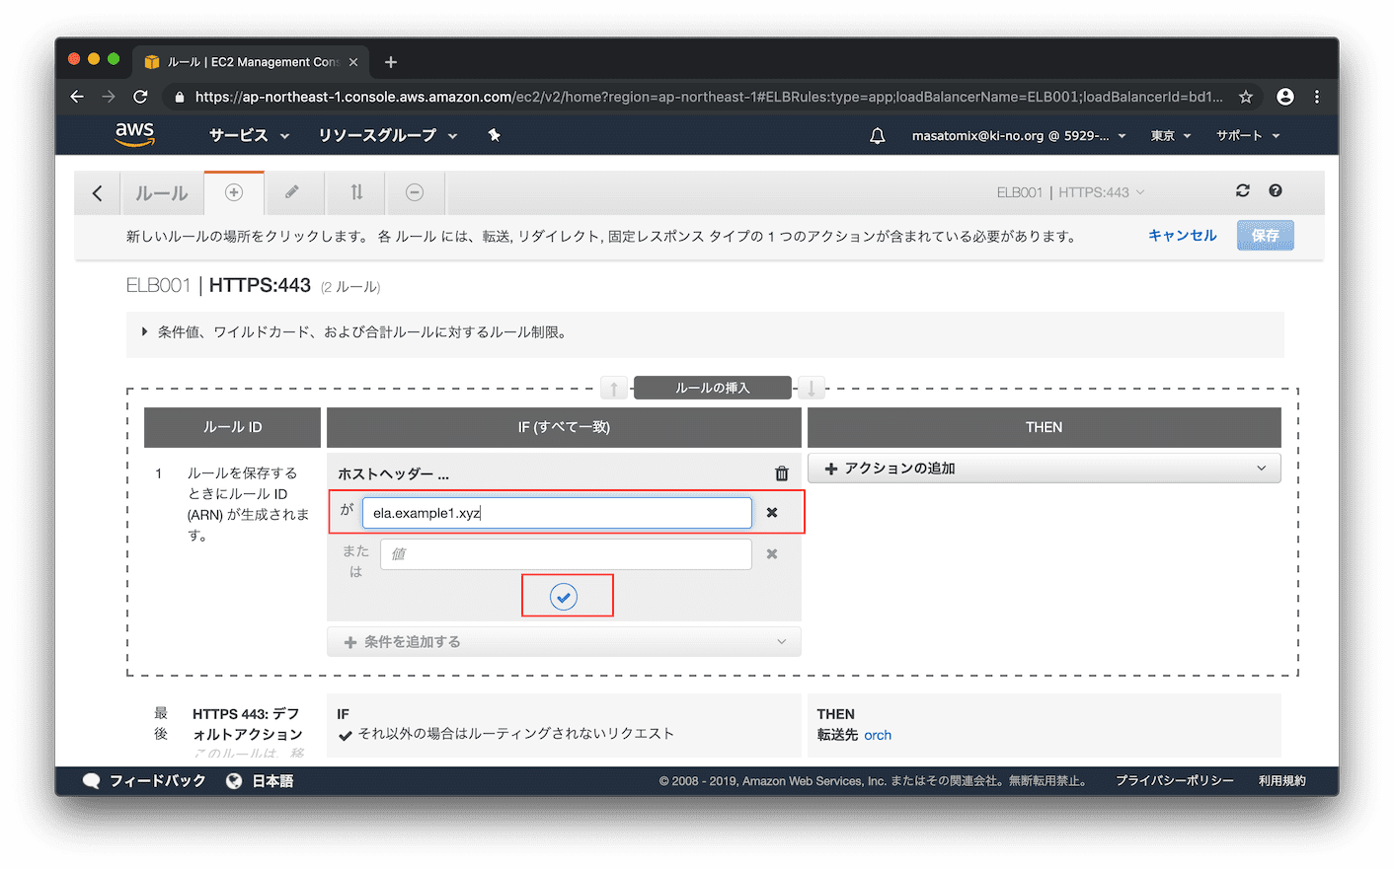The height and width of the screenshot is (869, 1394).
Task: Open the pin shortcuts icon in AWS navbar
Action: click(494, 135)
